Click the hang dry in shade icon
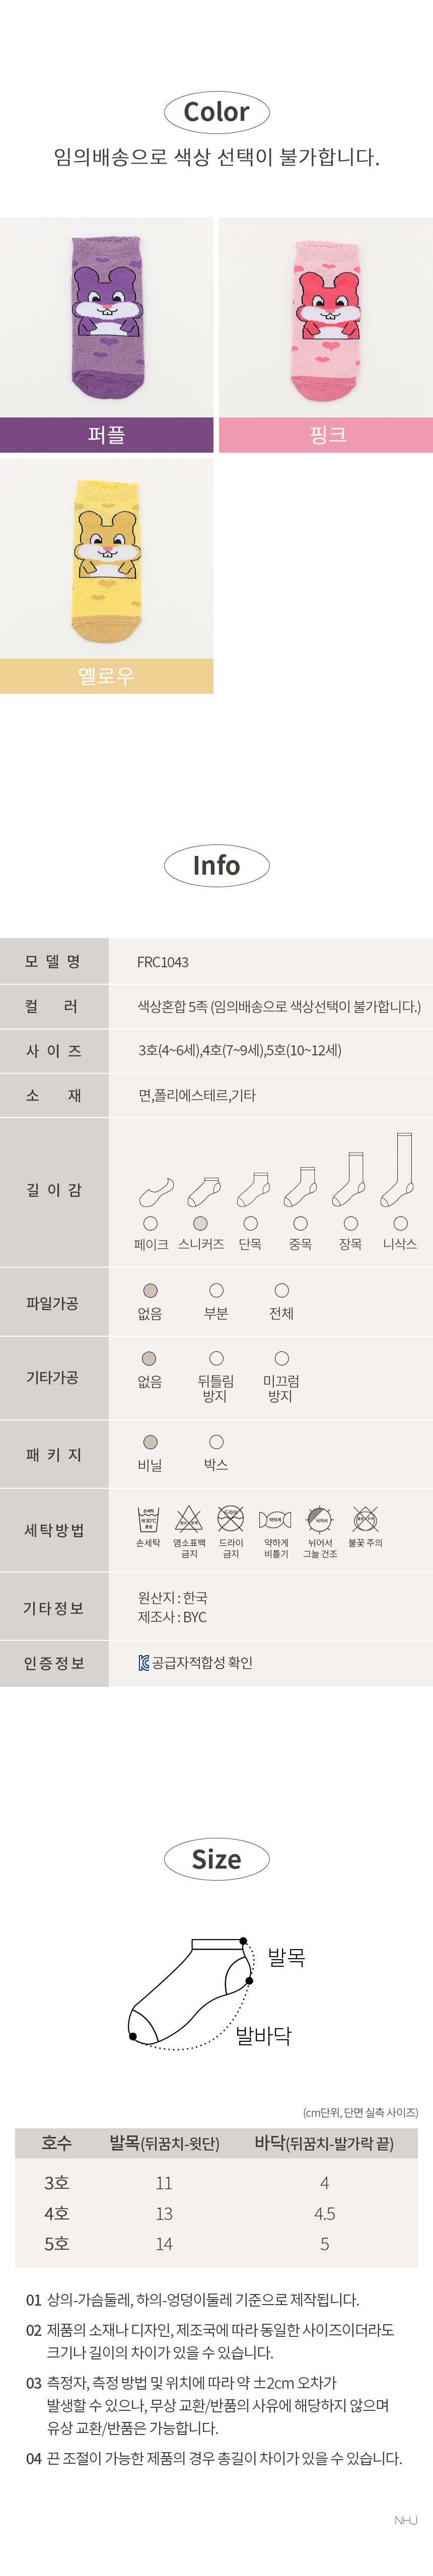 click(321, 1519)
